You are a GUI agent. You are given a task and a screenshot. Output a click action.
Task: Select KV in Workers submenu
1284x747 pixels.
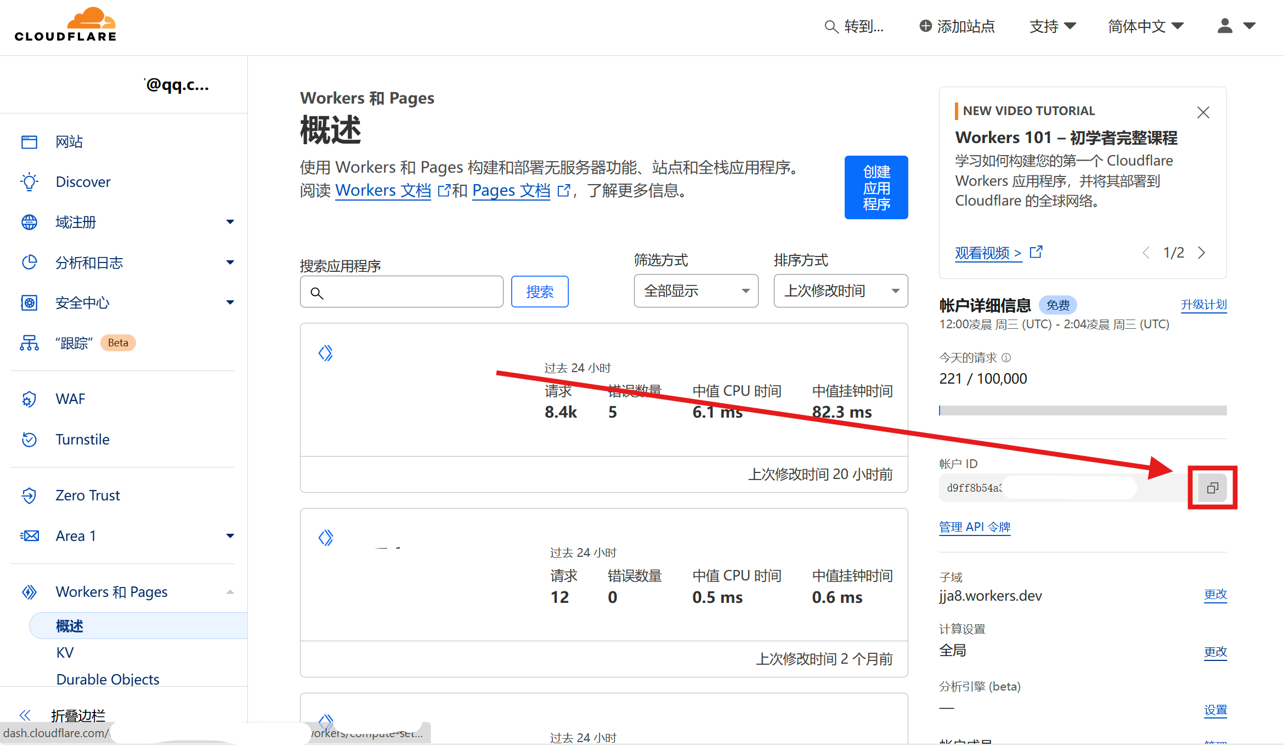coord(65,653)
